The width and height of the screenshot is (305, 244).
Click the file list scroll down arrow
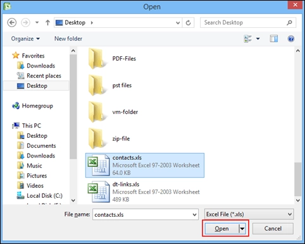click(x=298, y=200)
